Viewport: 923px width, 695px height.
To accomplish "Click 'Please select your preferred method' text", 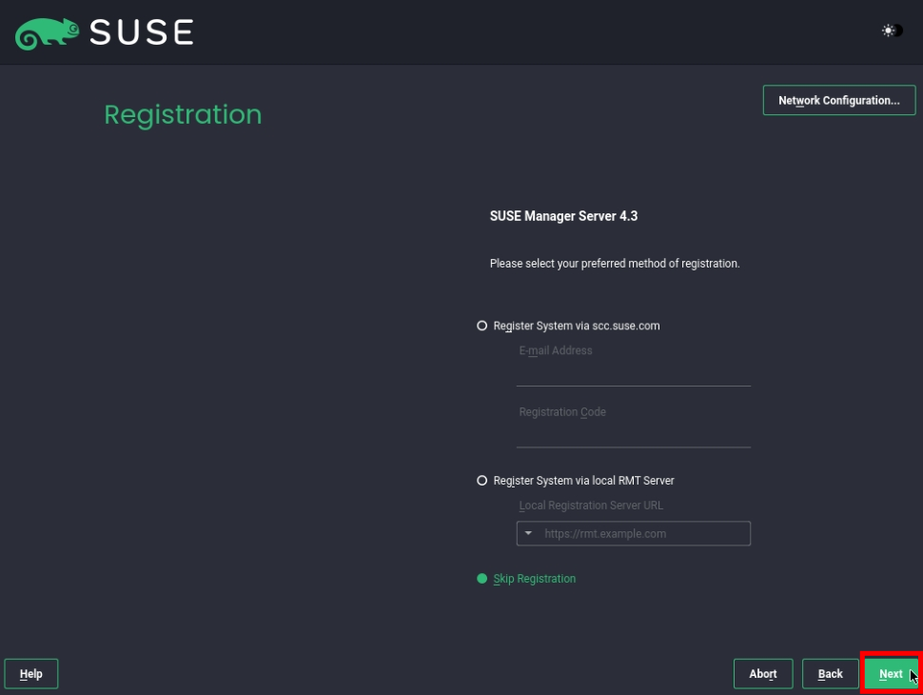I will 615,264.
